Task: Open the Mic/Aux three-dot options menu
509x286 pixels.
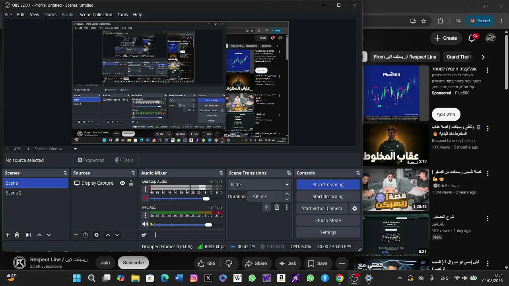Action: 145,215
